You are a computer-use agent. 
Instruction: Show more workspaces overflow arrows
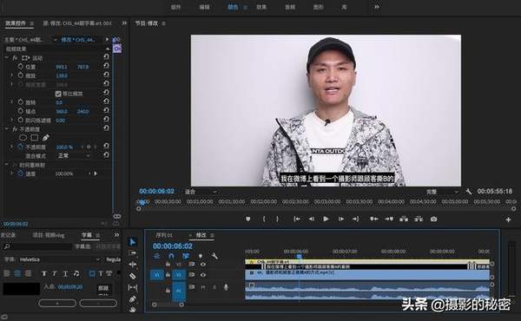pyautogui.click(x=377, y=7)
